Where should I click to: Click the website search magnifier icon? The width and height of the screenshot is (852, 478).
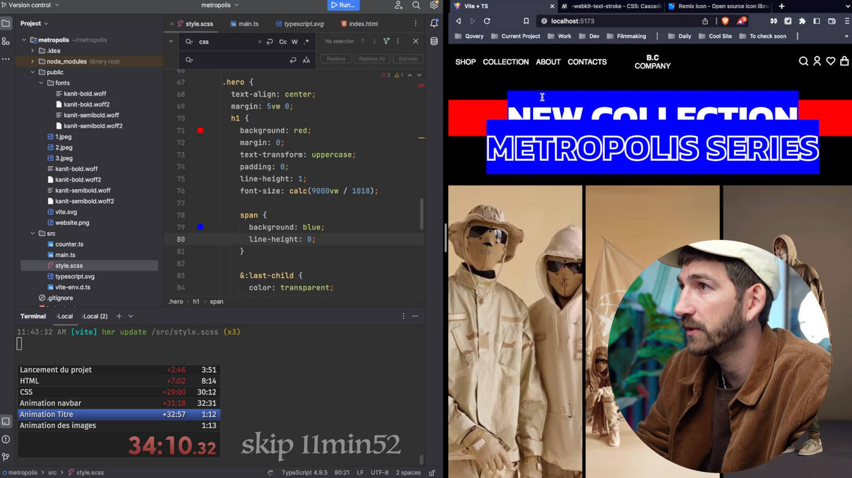803,61
